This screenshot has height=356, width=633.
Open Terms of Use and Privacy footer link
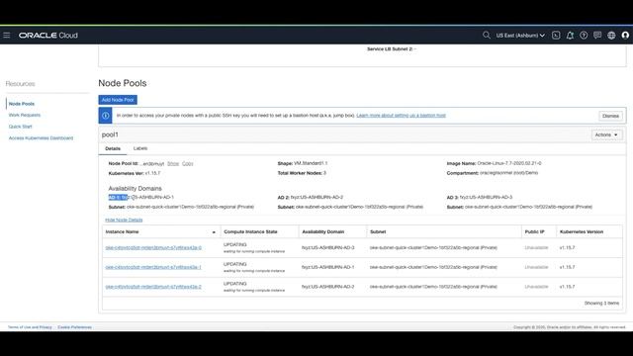tap(30, 327)
